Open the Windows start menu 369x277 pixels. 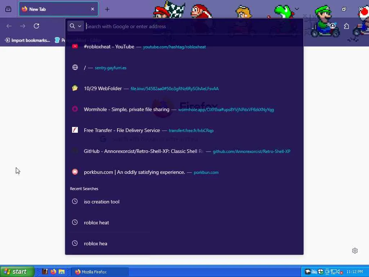click(17, 272)
